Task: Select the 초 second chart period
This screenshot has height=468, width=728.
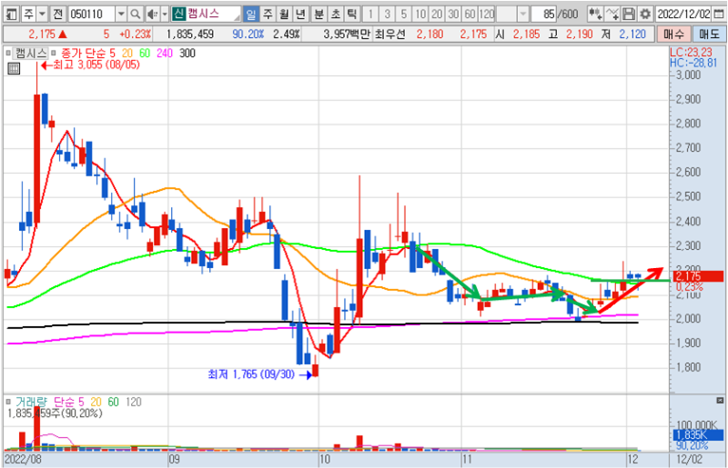Action: tap(336, 15)
